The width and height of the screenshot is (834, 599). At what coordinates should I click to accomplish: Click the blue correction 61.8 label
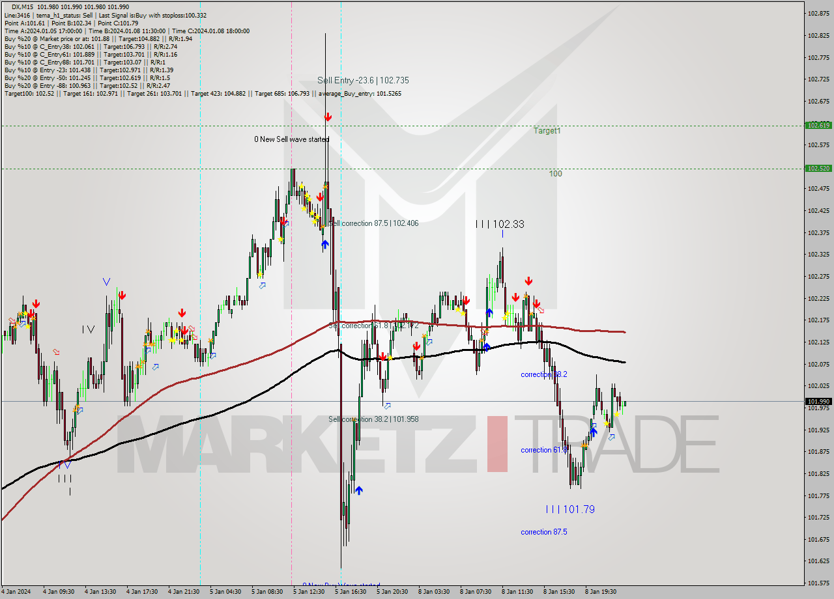click(543, 450)
